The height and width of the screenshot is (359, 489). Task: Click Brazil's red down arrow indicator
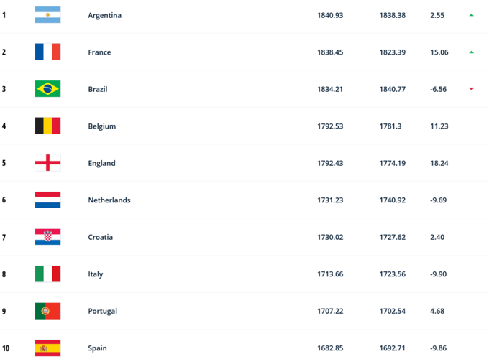[471, 89]
